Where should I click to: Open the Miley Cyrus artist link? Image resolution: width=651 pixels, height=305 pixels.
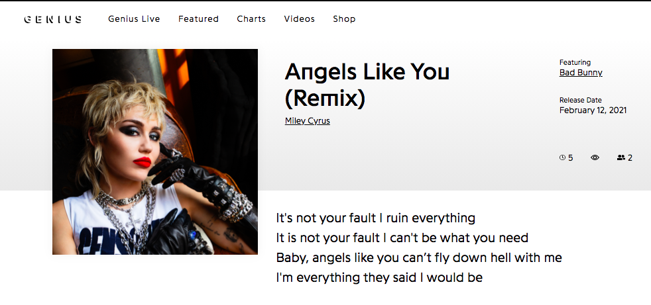point(307,121)
